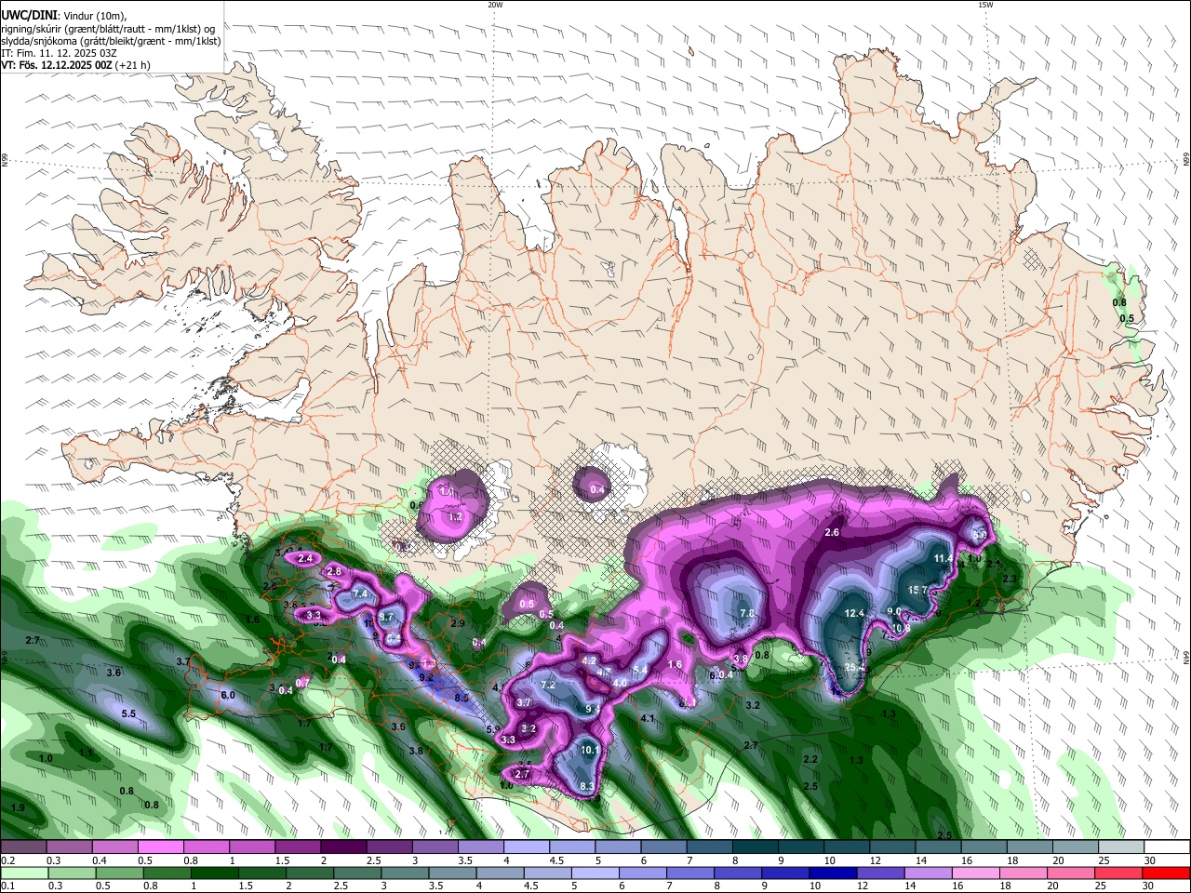Click the '20W' longitude label
Viewport: 1191px width, 893px height.
click(495, 5)
